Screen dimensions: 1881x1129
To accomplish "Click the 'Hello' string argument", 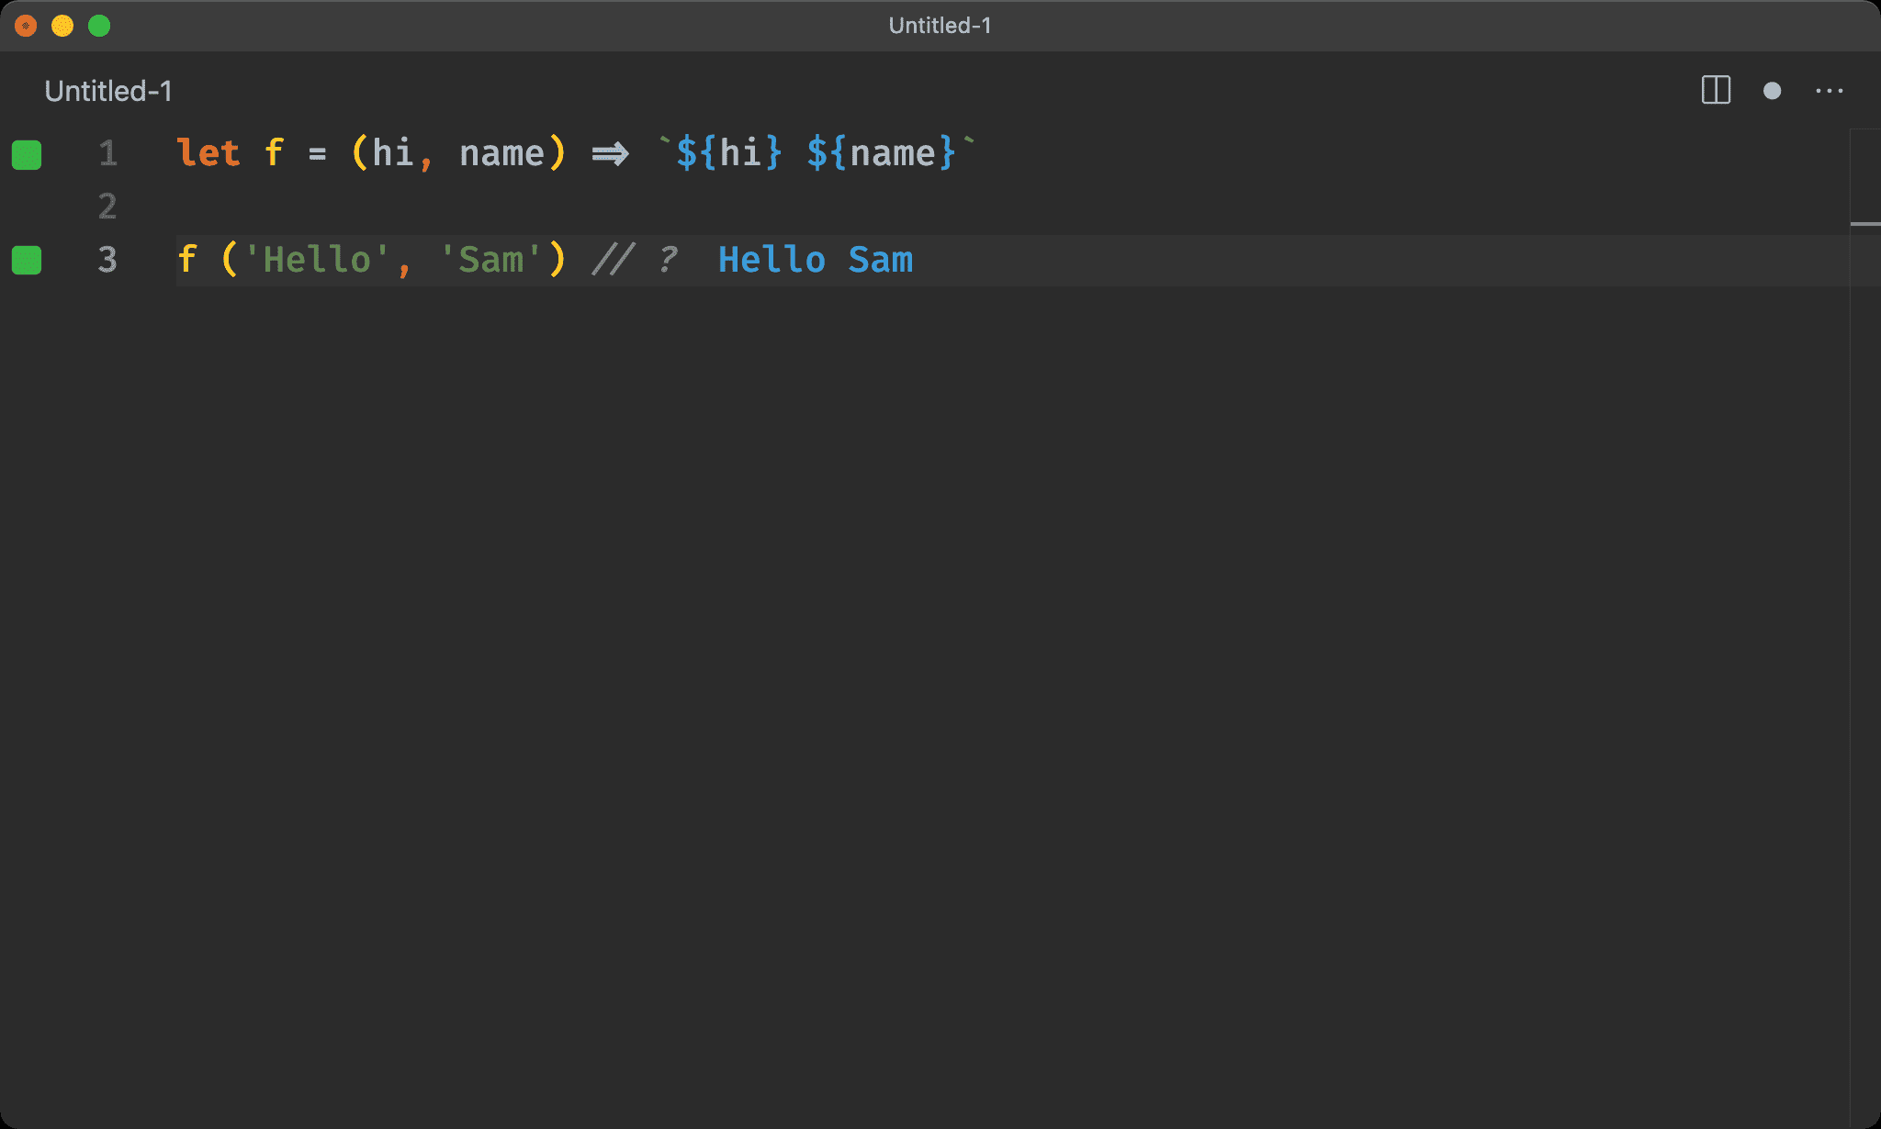I will [x=317, y=260].
